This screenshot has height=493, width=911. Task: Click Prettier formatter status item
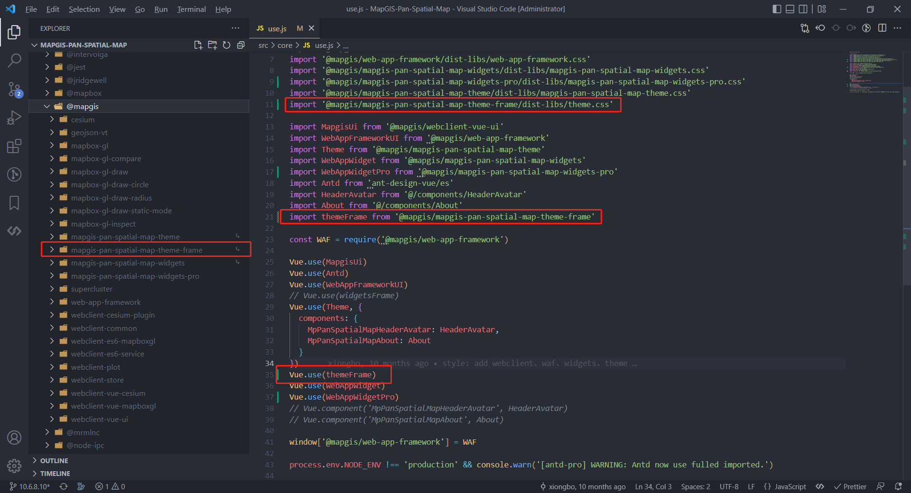pos(850,486)
